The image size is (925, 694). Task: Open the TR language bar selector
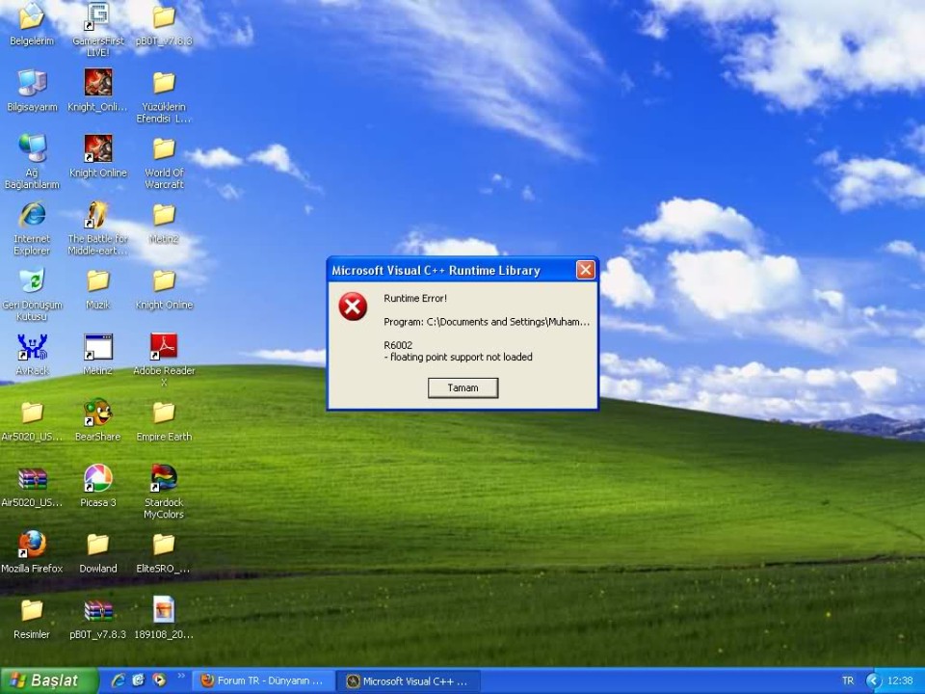tap(848, 681)
